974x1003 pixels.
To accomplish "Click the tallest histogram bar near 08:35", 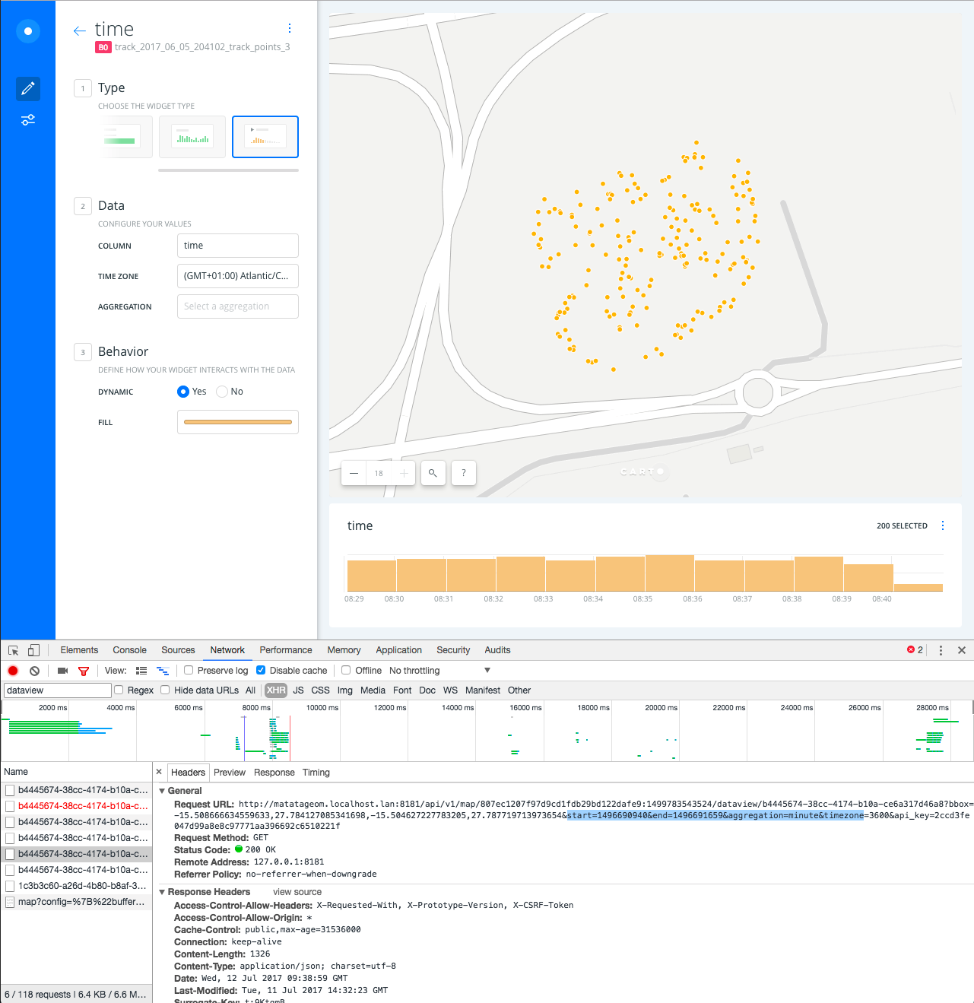I will [670, 573].
